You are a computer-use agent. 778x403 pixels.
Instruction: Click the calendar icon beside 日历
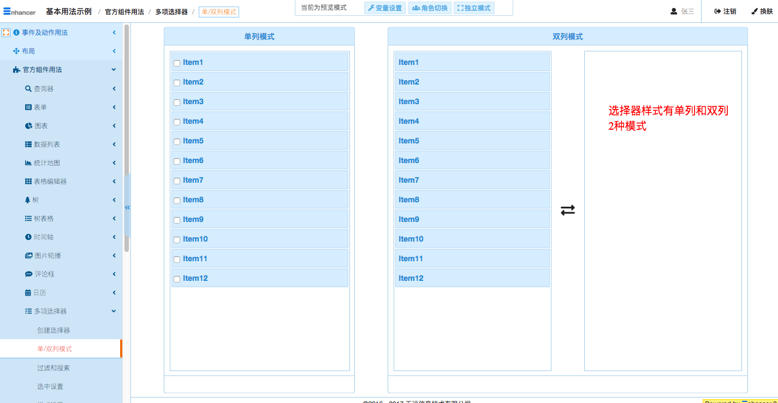tap(28, 293)
